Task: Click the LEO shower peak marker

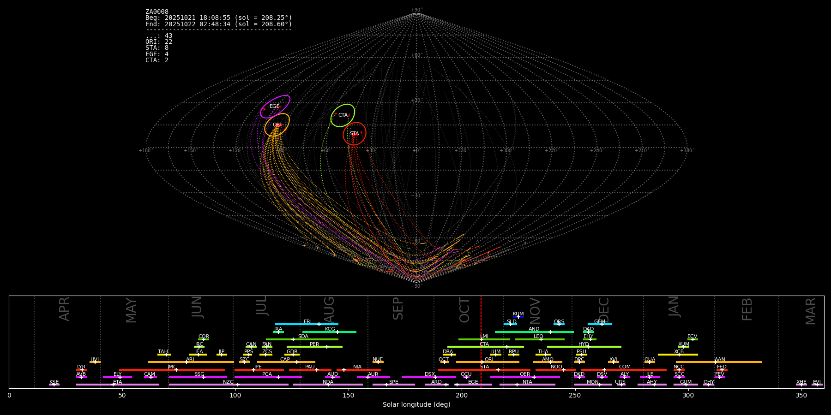Action: tap(541, 339)
